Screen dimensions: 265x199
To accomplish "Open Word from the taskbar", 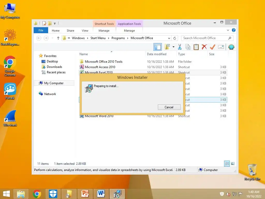I will 101,194.
